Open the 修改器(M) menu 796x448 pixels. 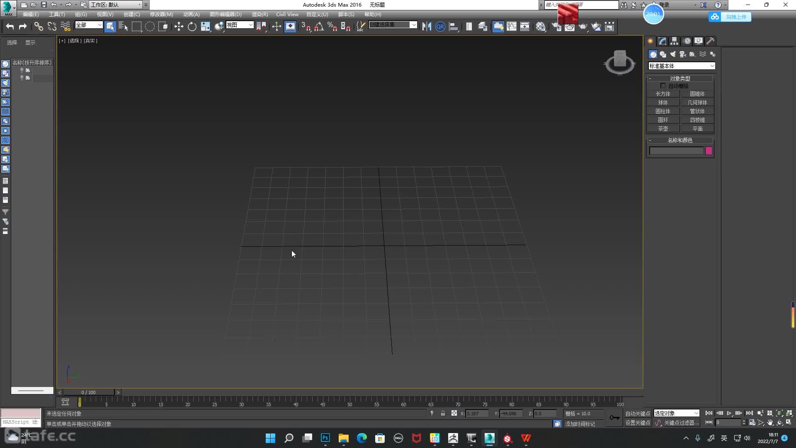(x=161, y=14)
